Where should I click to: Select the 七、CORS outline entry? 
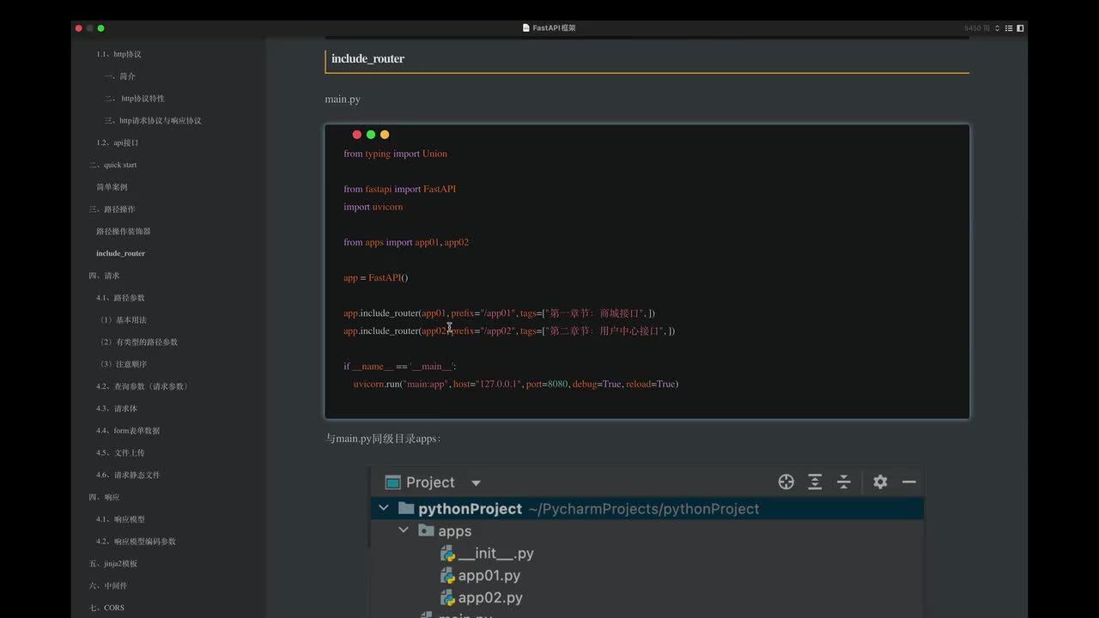[x=106, y=608]
